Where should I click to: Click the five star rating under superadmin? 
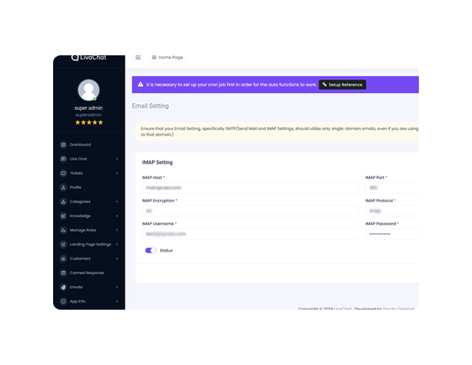(89, 122)
